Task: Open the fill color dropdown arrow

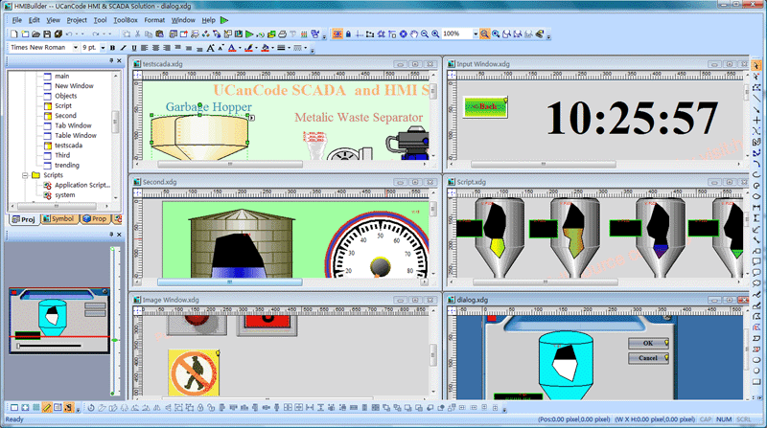Action: (272, 47)
